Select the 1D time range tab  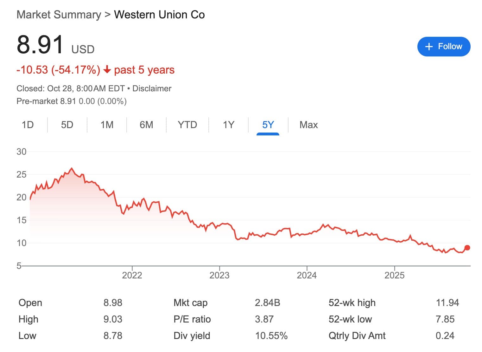[x=28, y=125]
